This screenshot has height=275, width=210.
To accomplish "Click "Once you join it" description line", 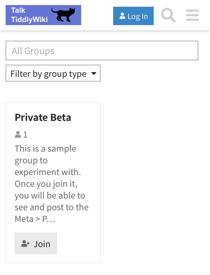I will pos(46,184).
